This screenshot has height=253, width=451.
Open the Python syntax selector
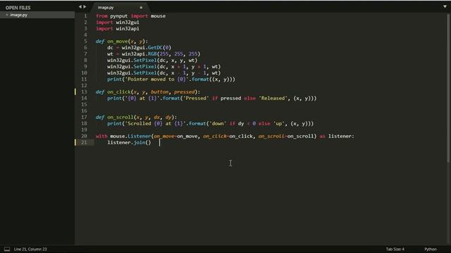click(x=431, y=249)
